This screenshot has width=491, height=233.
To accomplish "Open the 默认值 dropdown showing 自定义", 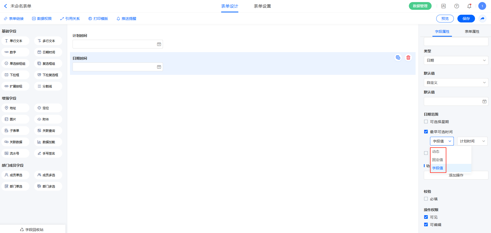I will pyautogui.click(x=456, y=83).
